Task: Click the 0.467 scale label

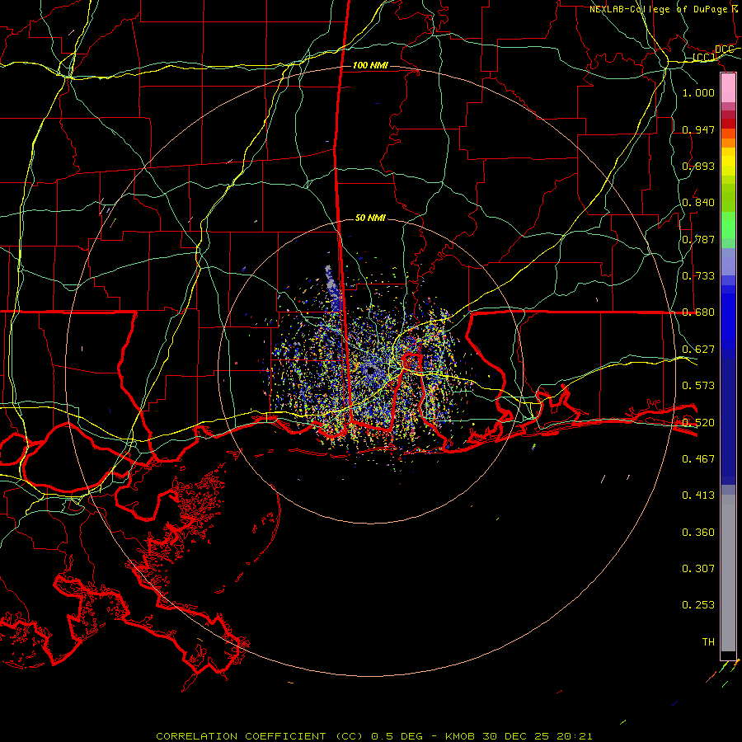Action: coord(698,458)
